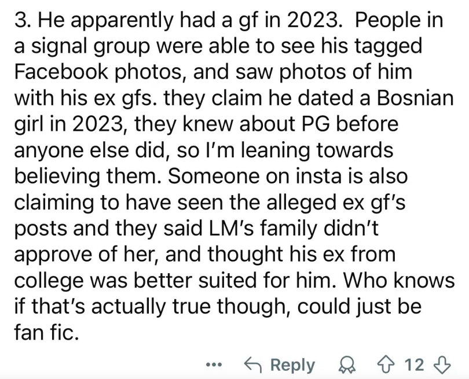Reply to this comment
This screenshot has width=469, height=379.
[280, 365]
